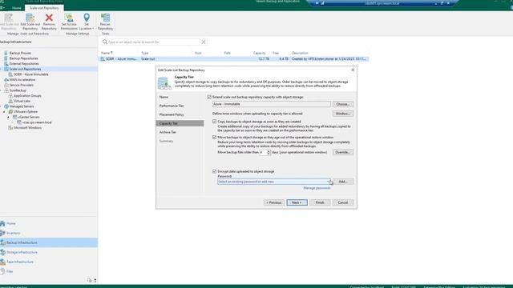Click into the object name search field

pos(154,42)
